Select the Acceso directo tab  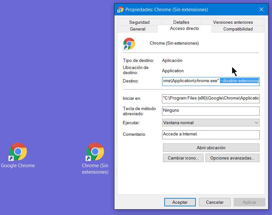point(184,29)
